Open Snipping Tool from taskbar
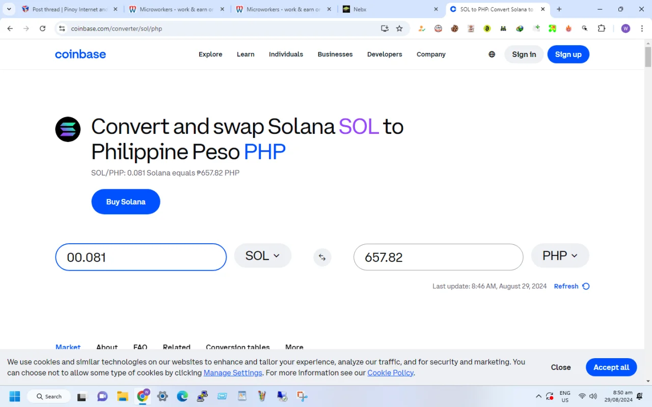The width and height of the screenshot is (652, 407). click(x=302, y=396)
